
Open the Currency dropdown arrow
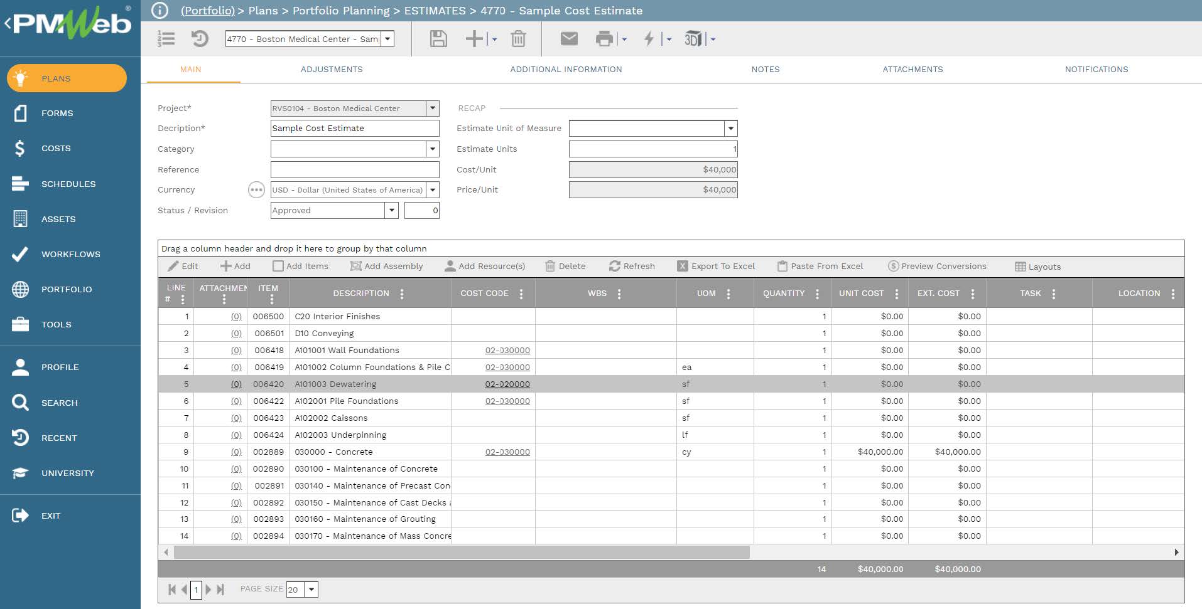(x=433, y=189)
